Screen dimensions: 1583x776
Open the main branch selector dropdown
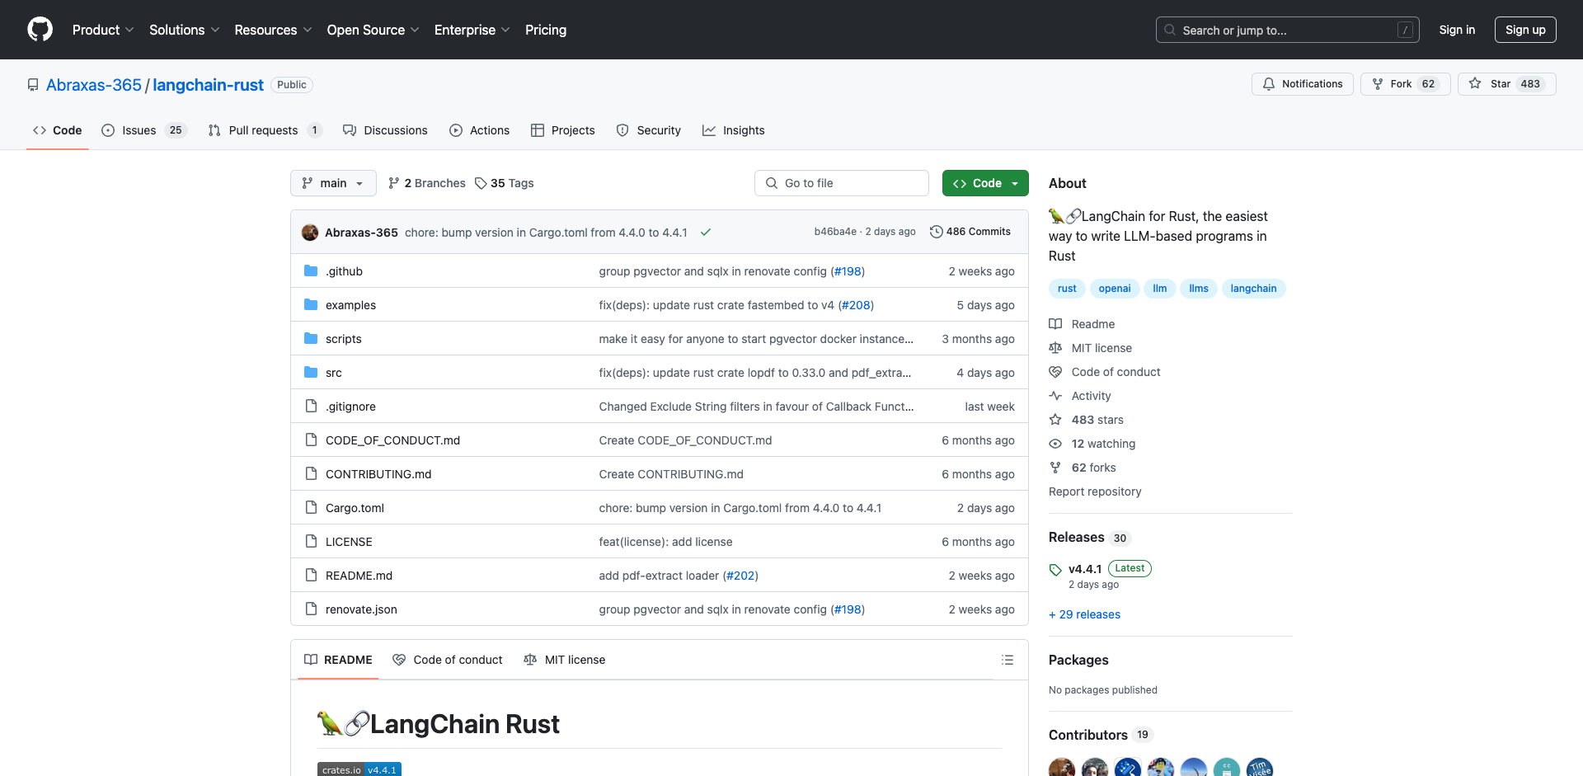pyautogui.click(x=333, y=183)
